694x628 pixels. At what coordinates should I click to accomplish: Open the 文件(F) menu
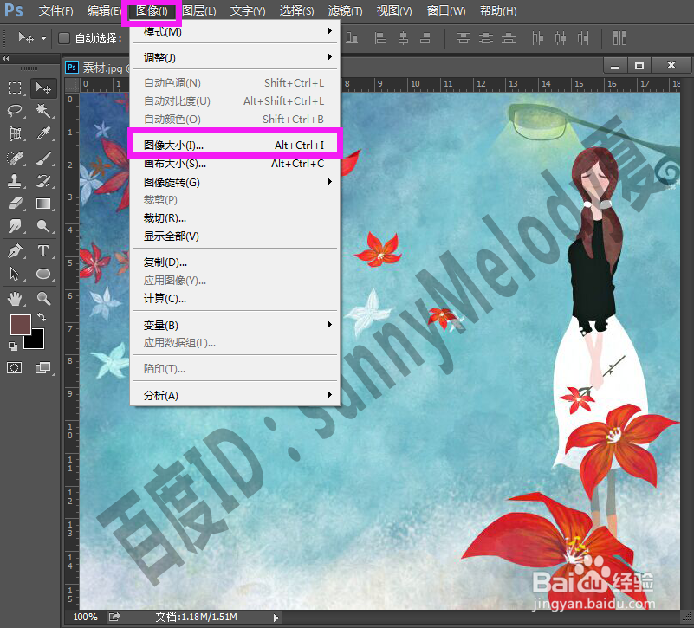(55, 10)
